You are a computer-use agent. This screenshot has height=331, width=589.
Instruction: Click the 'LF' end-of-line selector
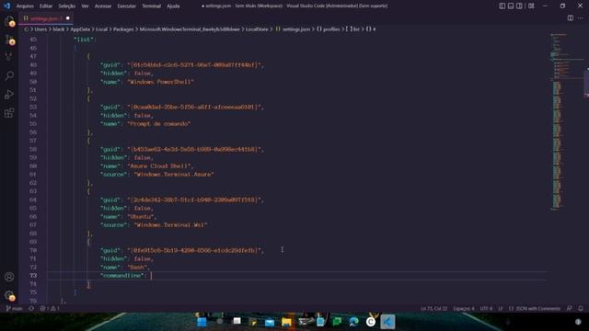501,309
